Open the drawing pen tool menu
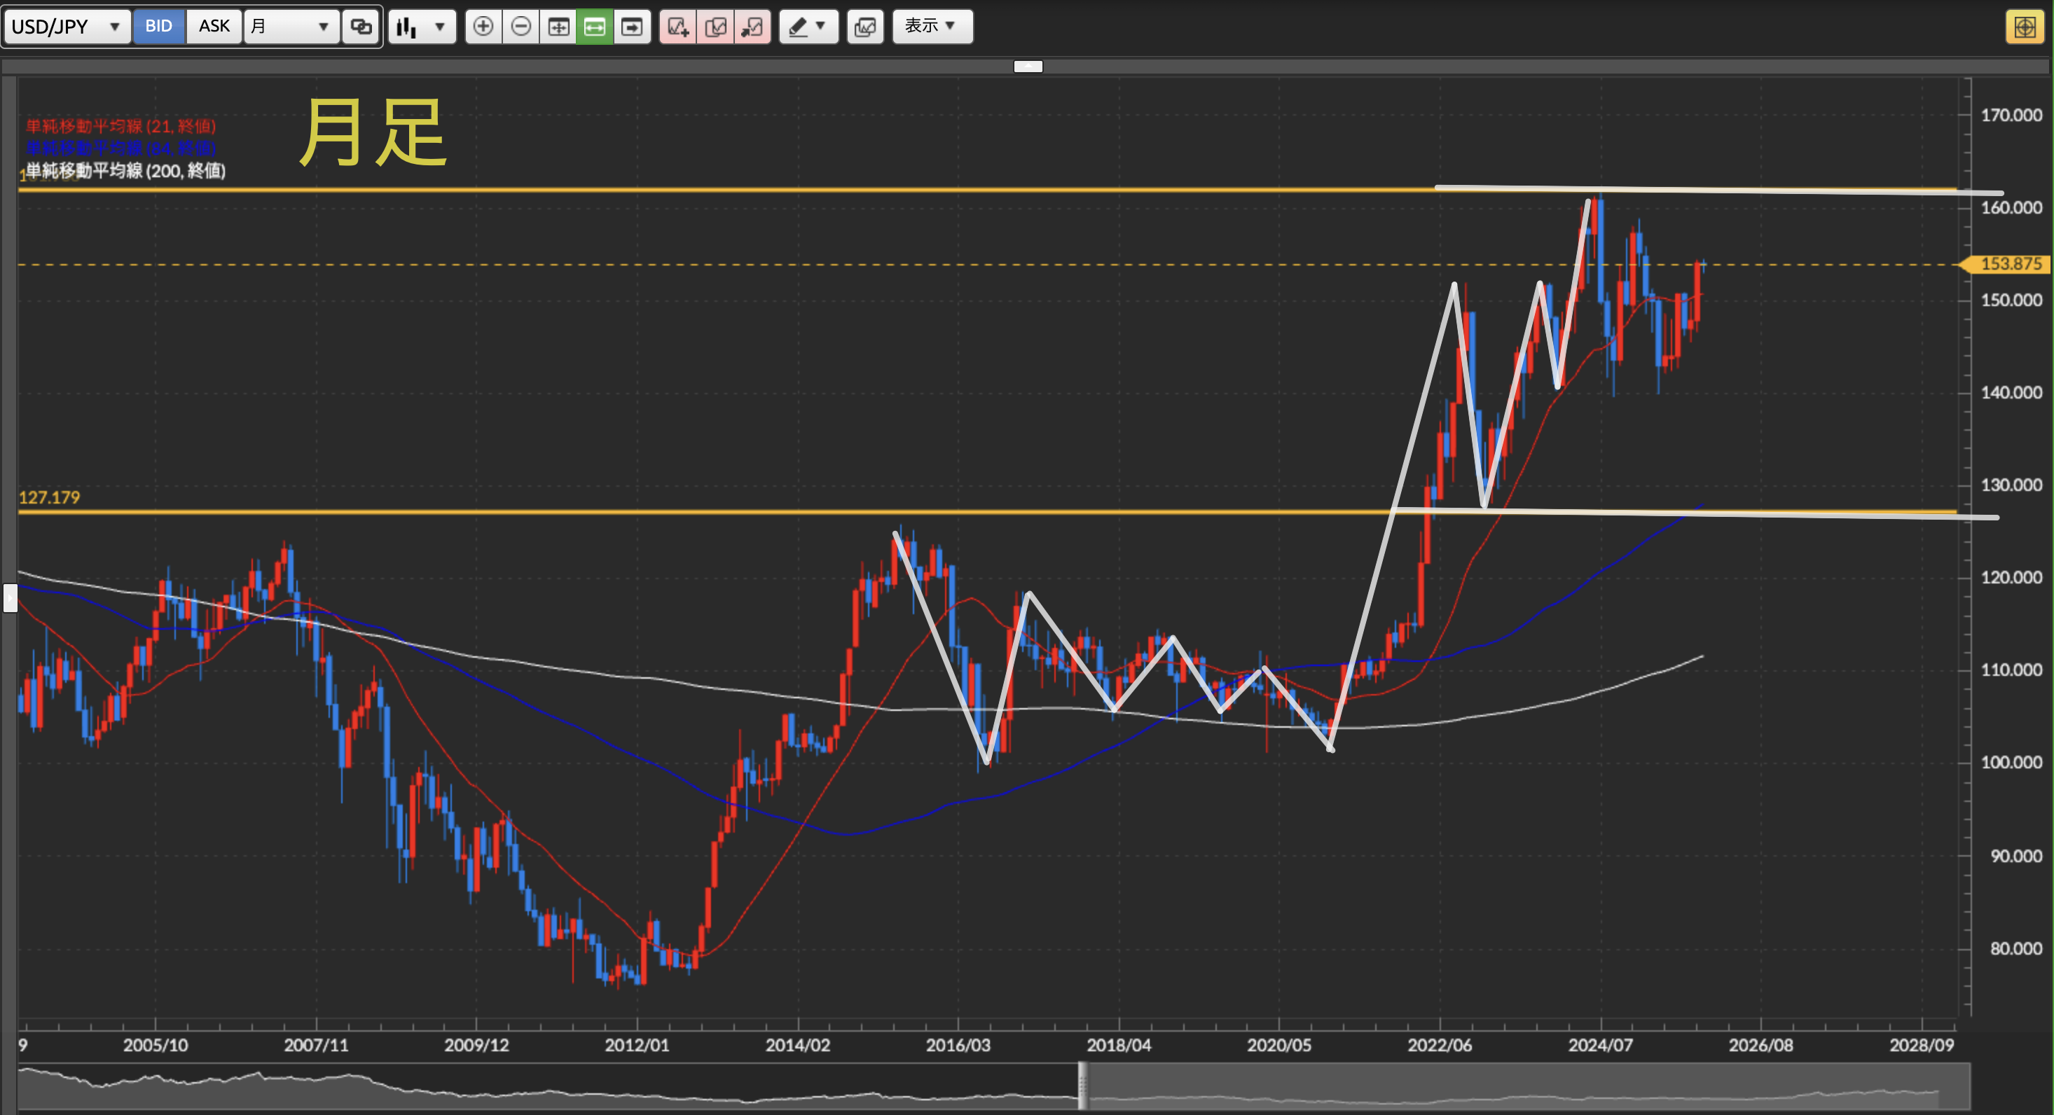The width and height of the screenshot is (2054, 1115). pos(807,27)
